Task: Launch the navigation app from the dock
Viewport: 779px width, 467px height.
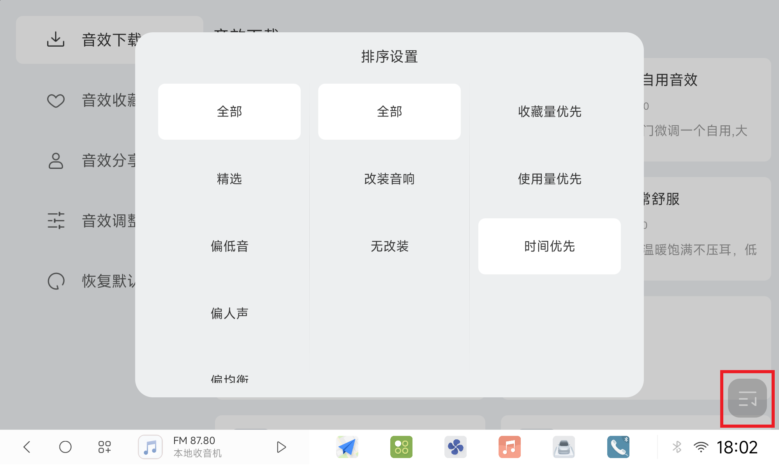Action: [347, 447]
